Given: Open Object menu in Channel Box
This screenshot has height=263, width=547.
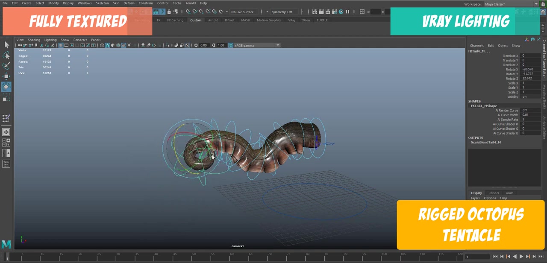Looking at the screenshot, I should pos(503,46).
